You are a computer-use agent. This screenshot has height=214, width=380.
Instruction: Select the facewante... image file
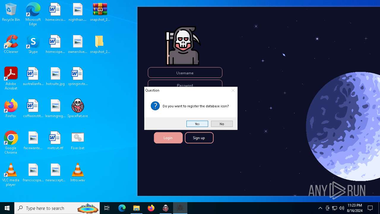33,141
